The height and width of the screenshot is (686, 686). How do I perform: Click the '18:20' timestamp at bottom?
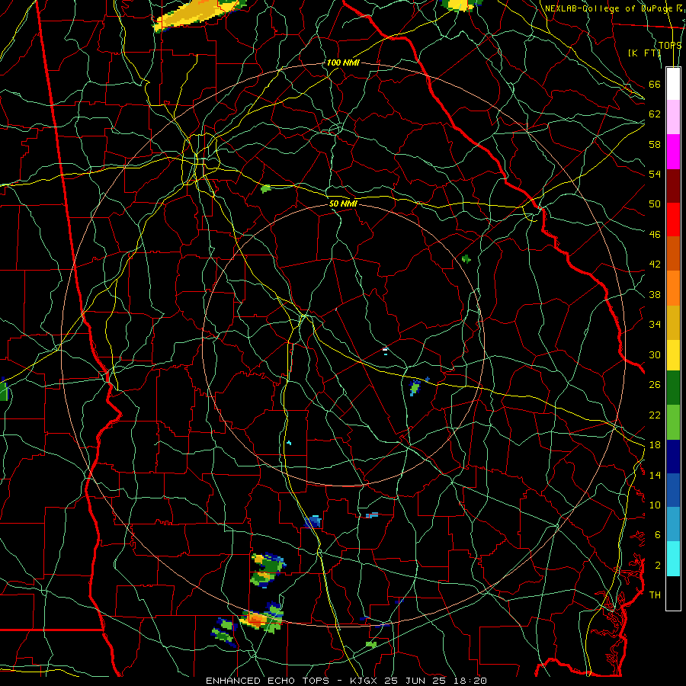coord(470,681)
